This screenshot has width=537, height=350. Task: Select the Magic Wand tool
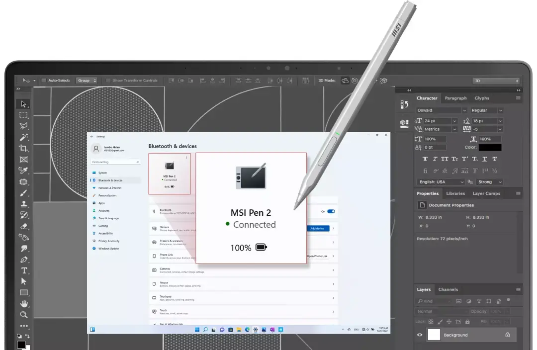tap(24, 137)
